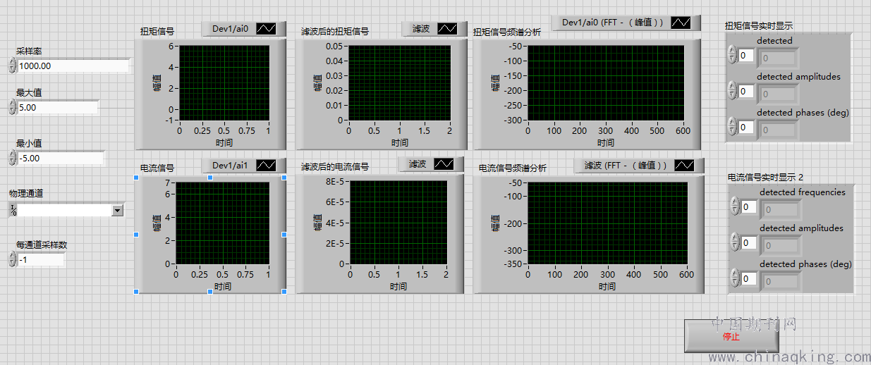This screenshot has height=365, width=871.
Task: Open the 物理通道 dropdown arrow
Action: (x=117, y=210)
